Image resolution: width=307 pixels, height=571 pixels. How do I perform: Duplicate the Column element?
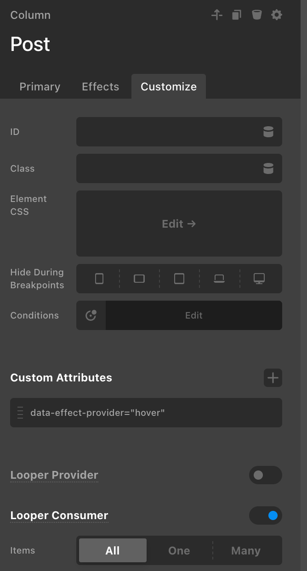pyautogui.click(x=237, y=15)
